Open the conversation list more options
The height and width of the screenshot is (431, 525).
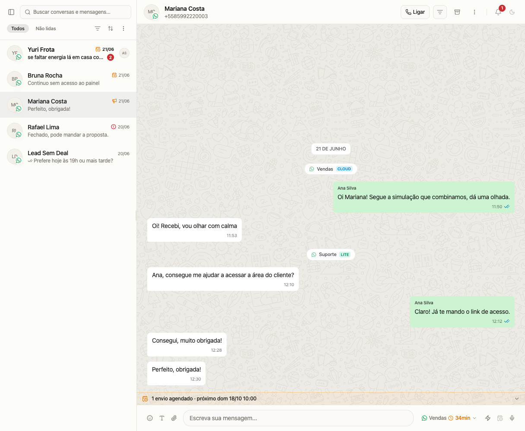click(123, 28)
